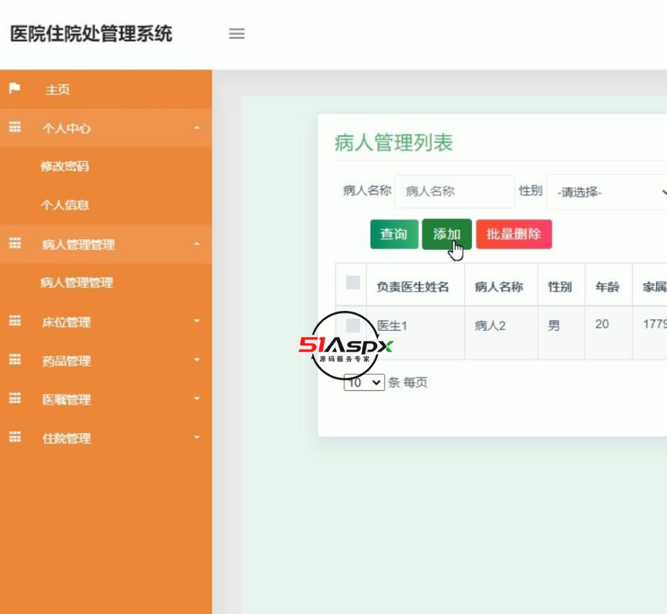Click the 病人名称 search input field
The image size is (667, 614).
point(454,191)
